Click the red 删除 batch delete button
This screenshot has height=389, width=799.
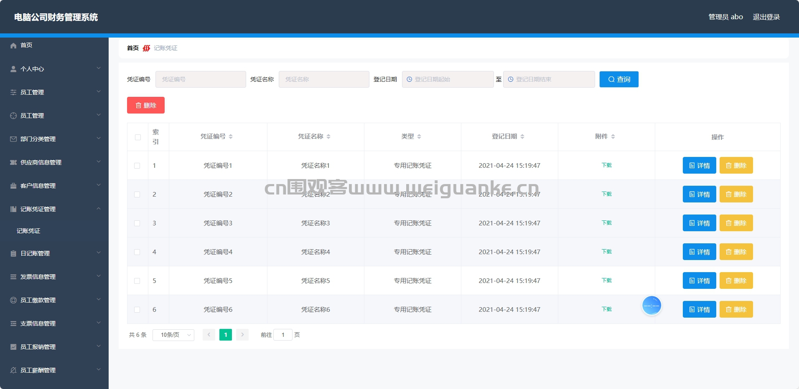point(146,105)
